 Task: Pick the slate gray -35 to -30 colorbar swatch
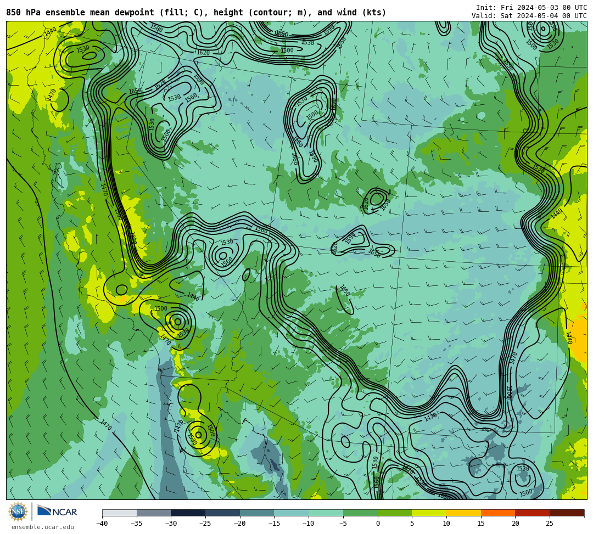tap(154, 513)
